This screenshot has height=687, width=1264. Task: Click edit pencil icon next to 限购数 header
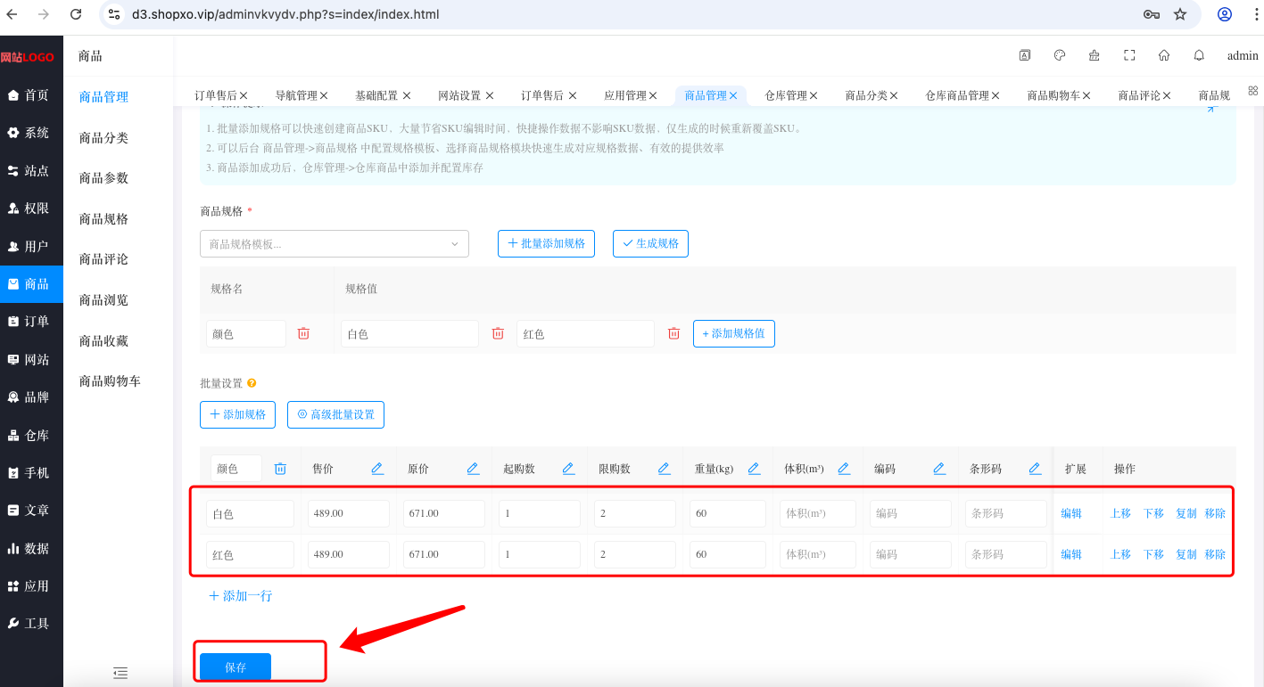[x=664, y=469]
